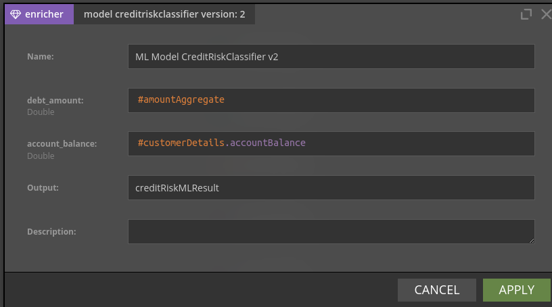Click the accountBalance property in expression

[268, 143]
